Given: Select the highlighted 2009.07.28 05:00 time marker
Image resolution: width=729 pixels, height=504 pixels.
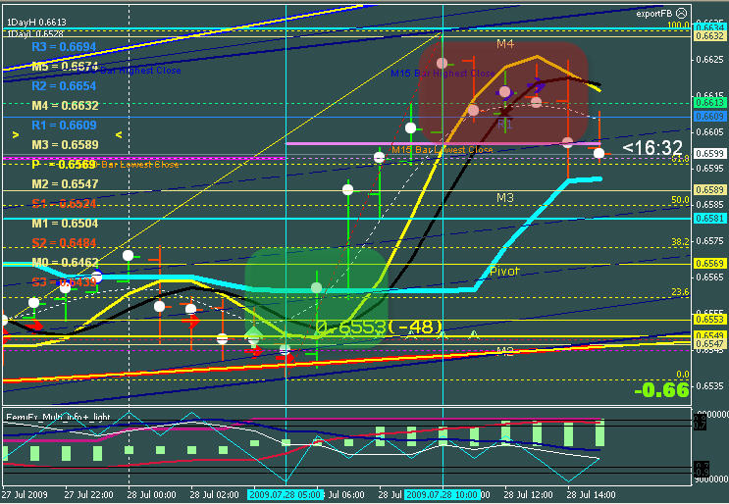Looking at the screenshot, I should coord(285,495).
